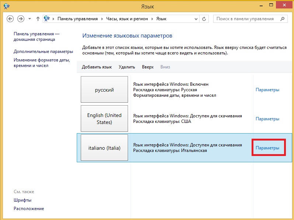Click the Forward navigation arrow
This screenshot has width=294, height=220.
click(x=21, y=19)
